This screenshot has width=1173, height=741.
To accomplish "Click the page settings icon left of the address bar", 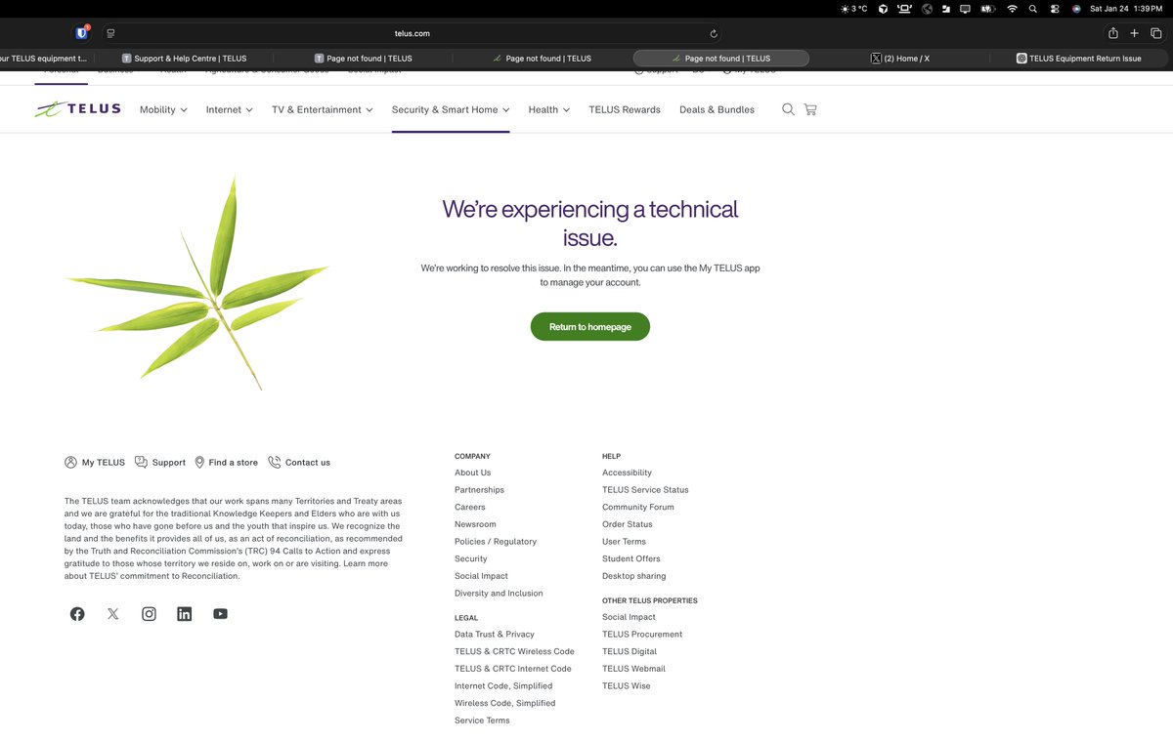I will (x=111, y=33).
